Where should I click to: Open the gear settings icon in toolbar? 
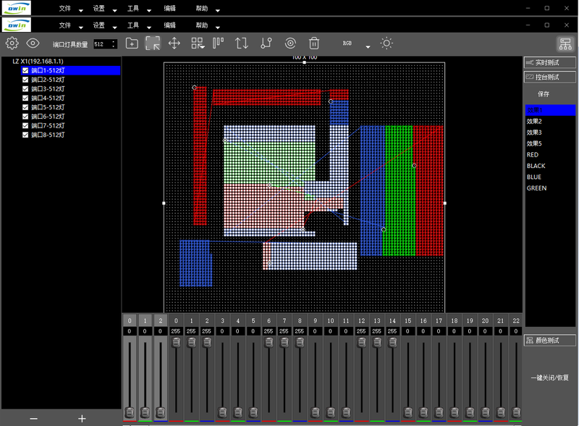pos(12,43)
